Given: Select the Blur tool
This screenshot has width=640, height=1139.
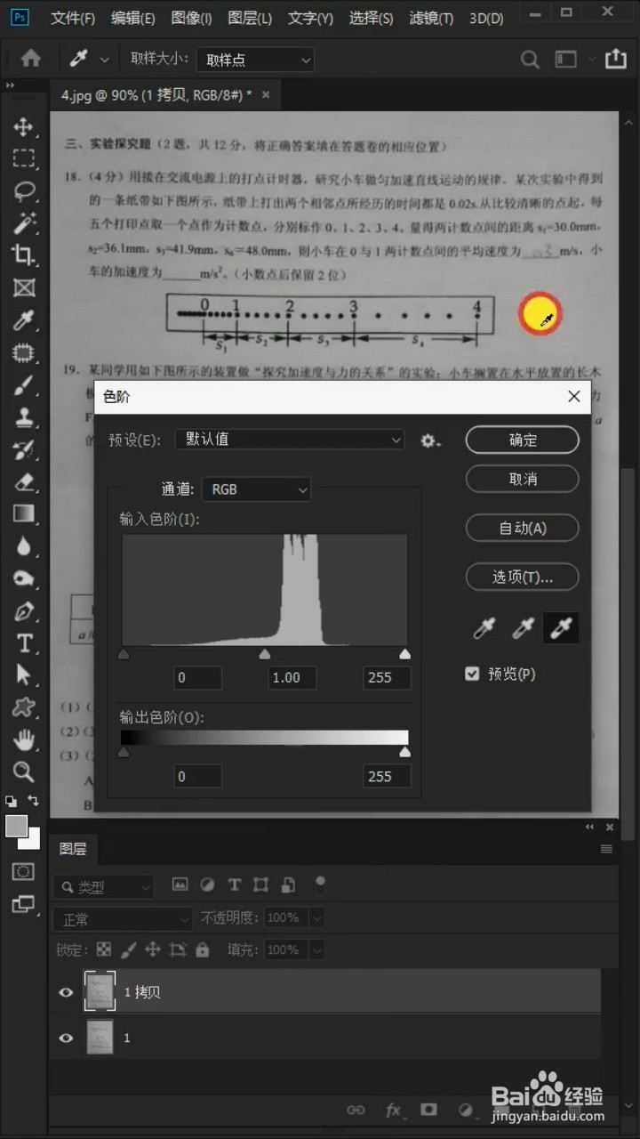Looking at the screenshot, I should [x=23, y=546].
